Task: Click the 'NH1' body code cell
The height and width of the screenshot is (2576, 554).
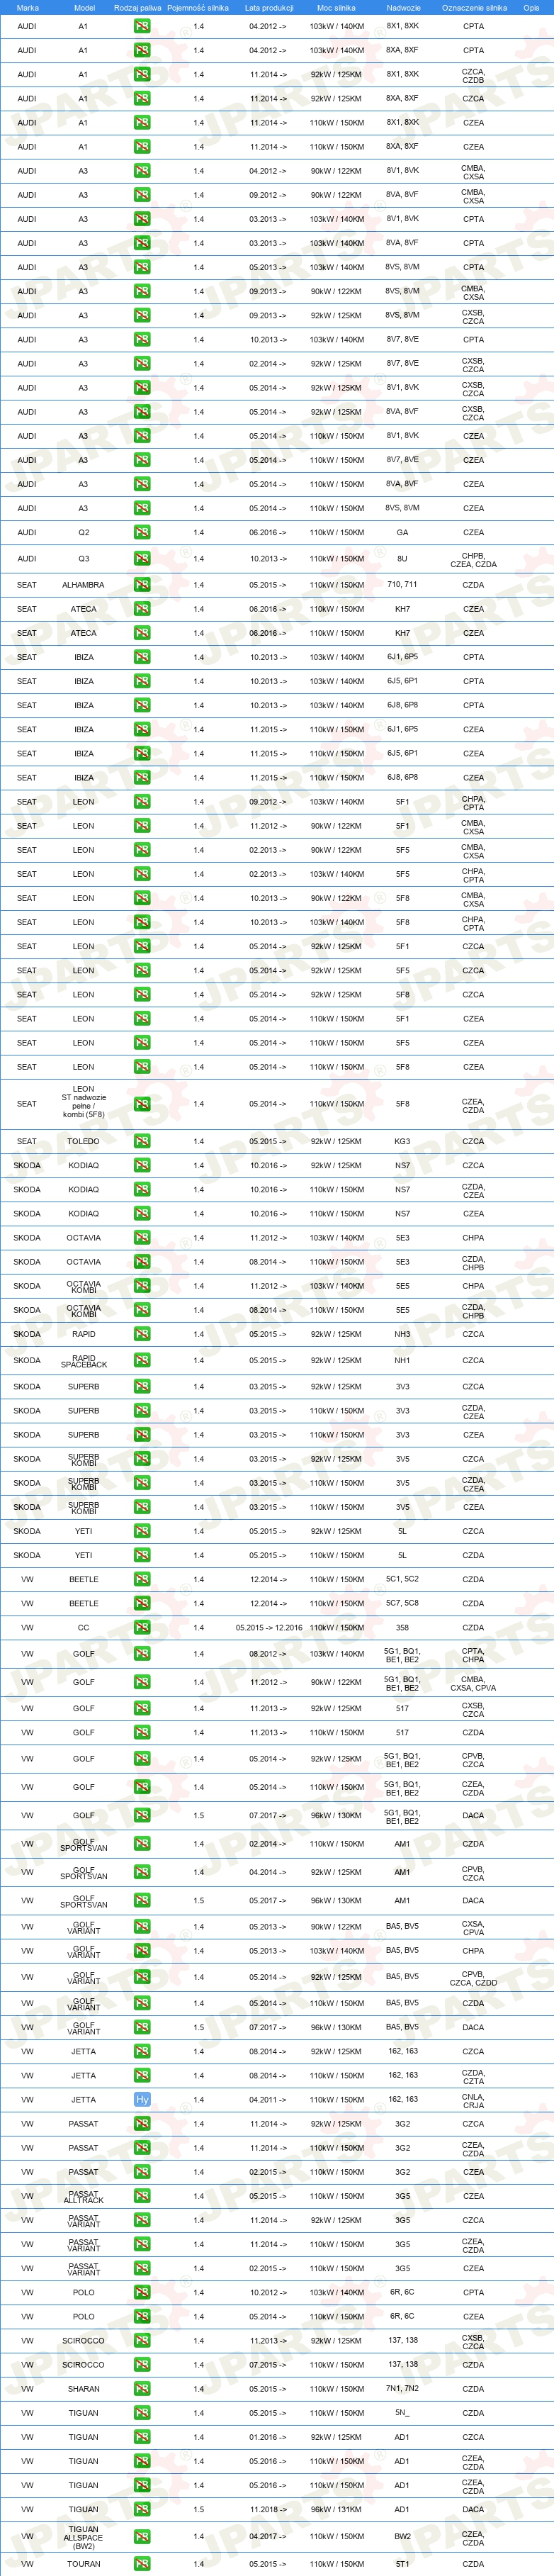Action: tap(402, 1360)
